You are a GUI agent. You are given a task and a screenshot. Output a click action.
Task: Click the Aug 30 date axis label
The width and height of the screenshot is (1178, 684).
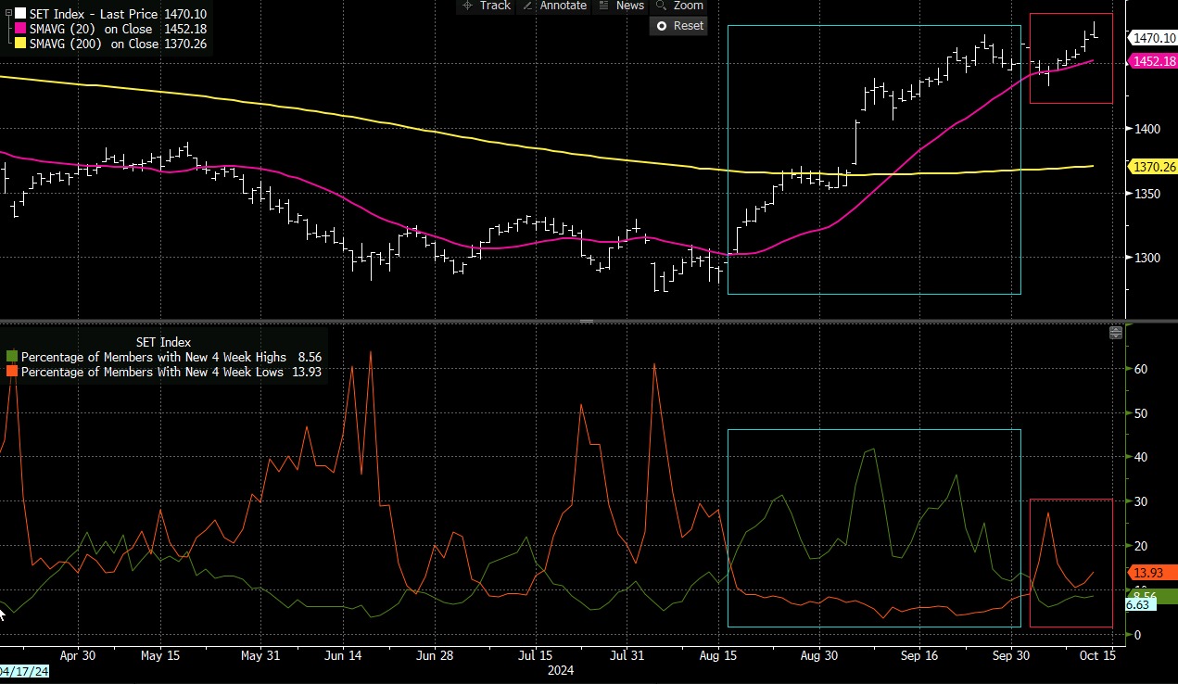[818, 655]
